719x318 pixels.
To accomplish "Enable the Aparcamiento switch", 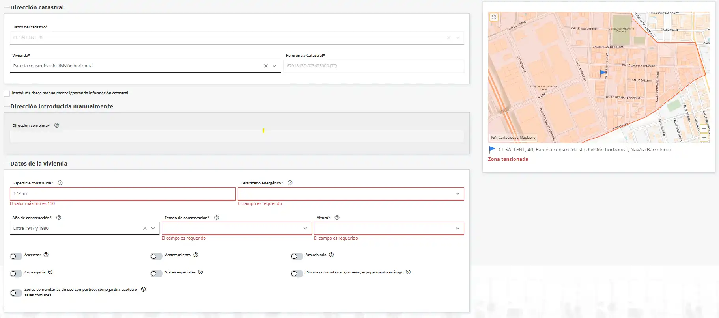I will (x=157, y=257).
